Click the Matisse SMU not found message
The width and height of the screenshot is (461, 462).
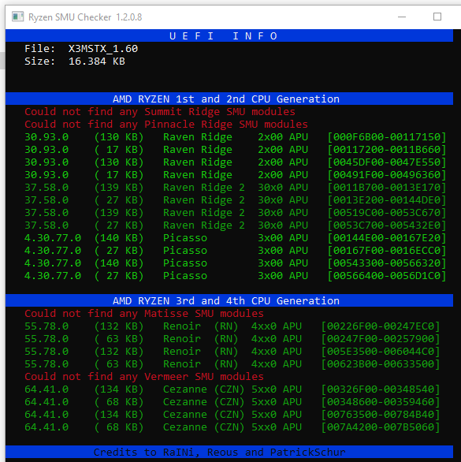[x=144, y=314]
